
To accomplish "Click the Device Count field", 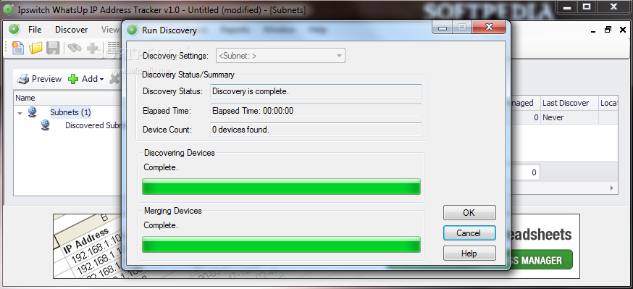I will [x=316, y=130].
